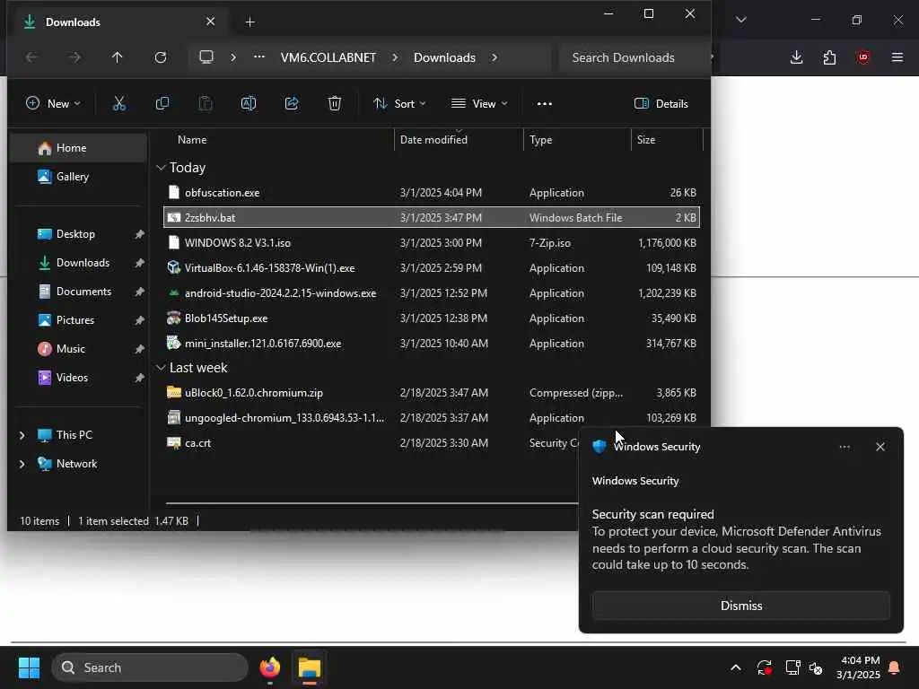Click the Search Downloads field
The height and width of the screenshot is (689, 919).
[x=633, y=57]
